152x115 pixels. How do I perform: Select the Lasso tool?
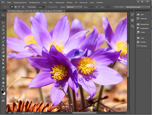point(3,22)
